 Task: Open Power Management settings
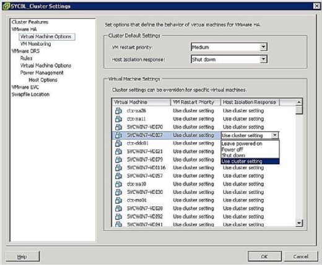click(41, 73)
